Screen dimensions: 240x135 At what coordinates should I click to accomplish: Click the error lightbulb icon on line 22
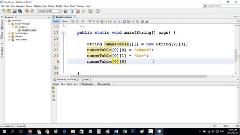point(58,61)
